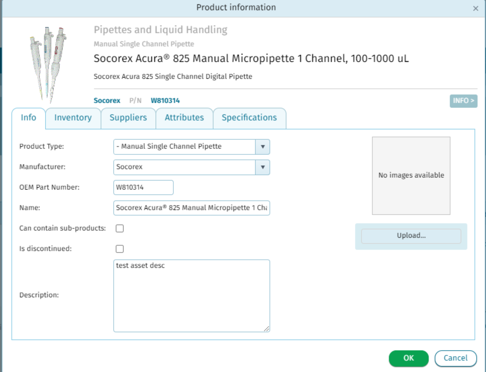Enable Can contain sub-products checkbox

(120, 228)
